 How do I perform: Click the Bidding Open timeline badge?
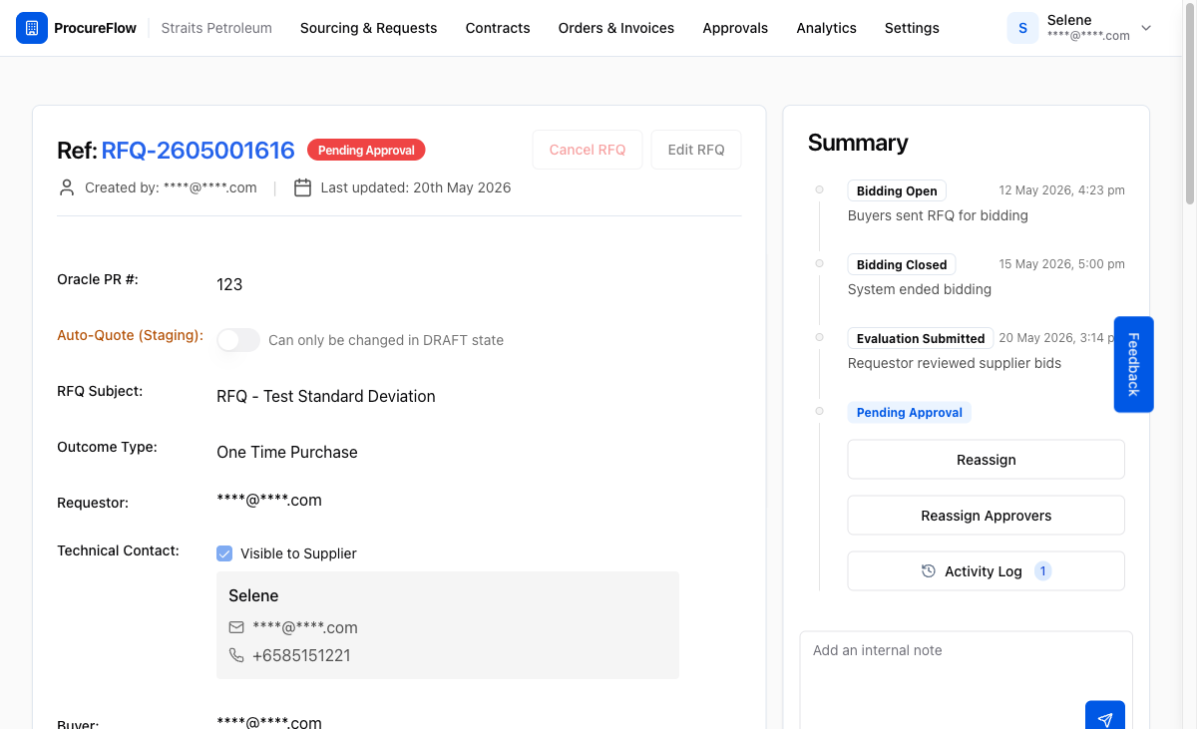point(897,190)
